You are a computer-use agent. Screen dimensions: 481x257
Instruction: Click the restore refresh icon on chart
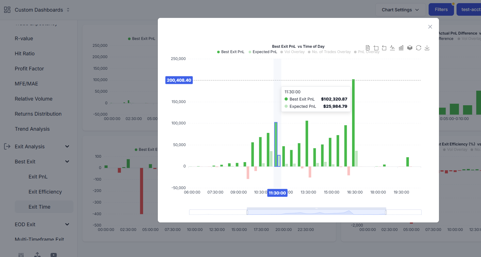[x=419, y=48]
